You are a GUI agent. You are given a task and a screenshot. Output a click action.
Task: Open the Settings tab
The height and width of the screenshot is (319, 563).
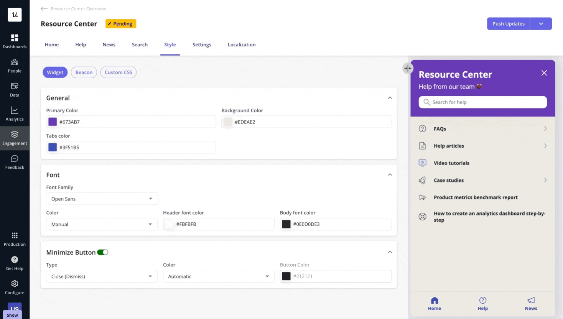(x=202, y=44)
